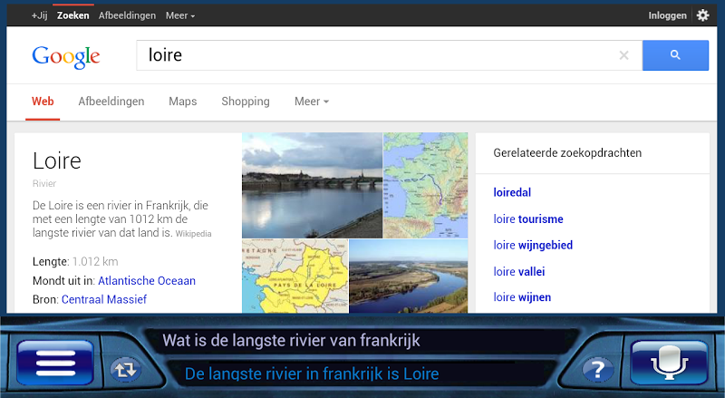The height and width of the screenshot is (398, 725).
Task: Open the Shopping tab
Action: pyautogui.click(x=246, y=102)
